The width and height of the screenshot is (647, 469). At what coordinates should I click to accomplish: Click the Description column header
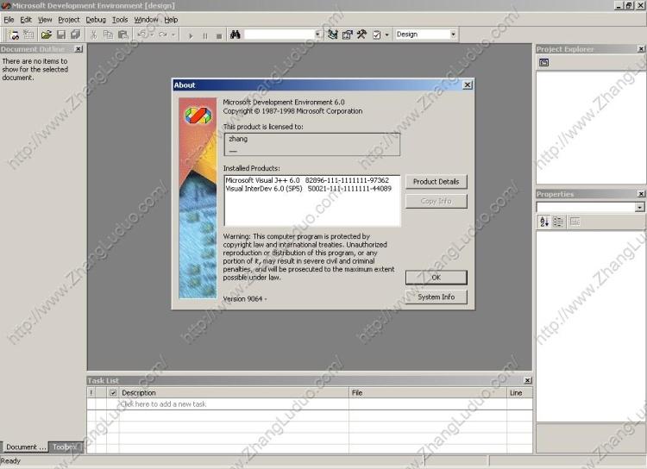234,392
